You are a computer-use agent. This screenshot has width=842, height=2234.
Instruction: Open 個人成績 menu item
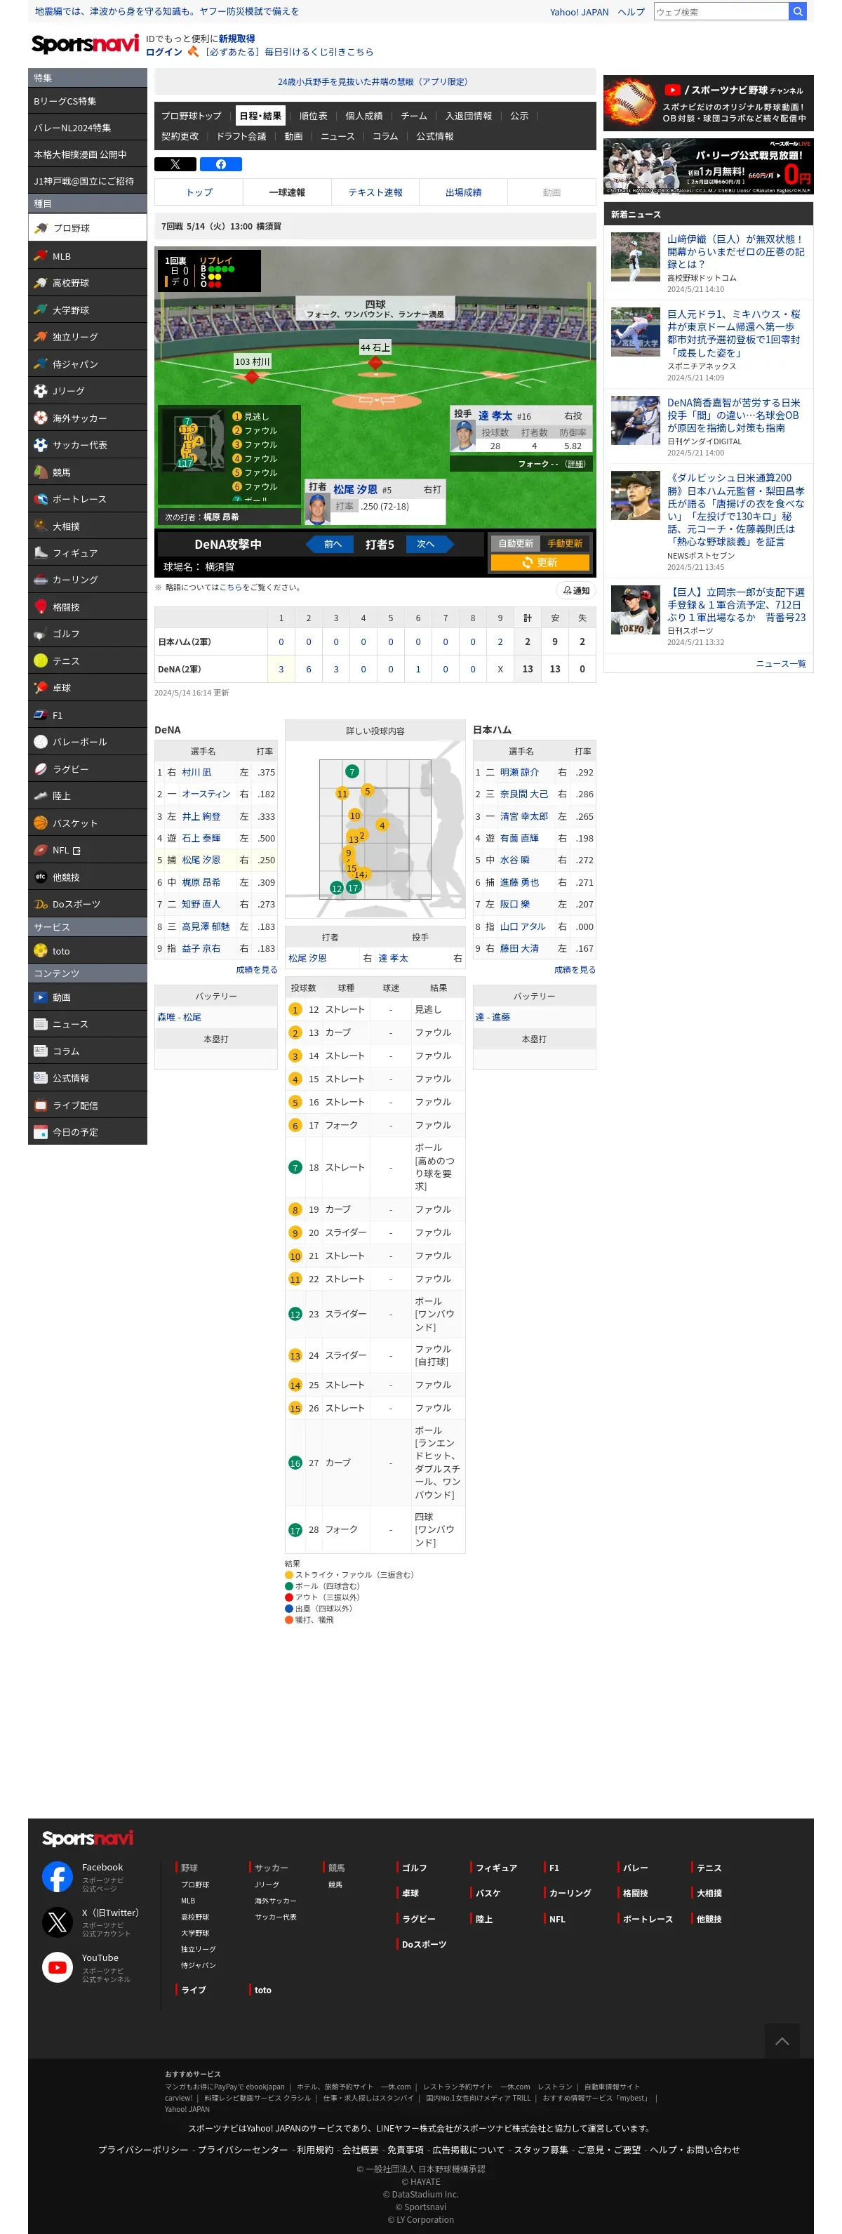363,115
